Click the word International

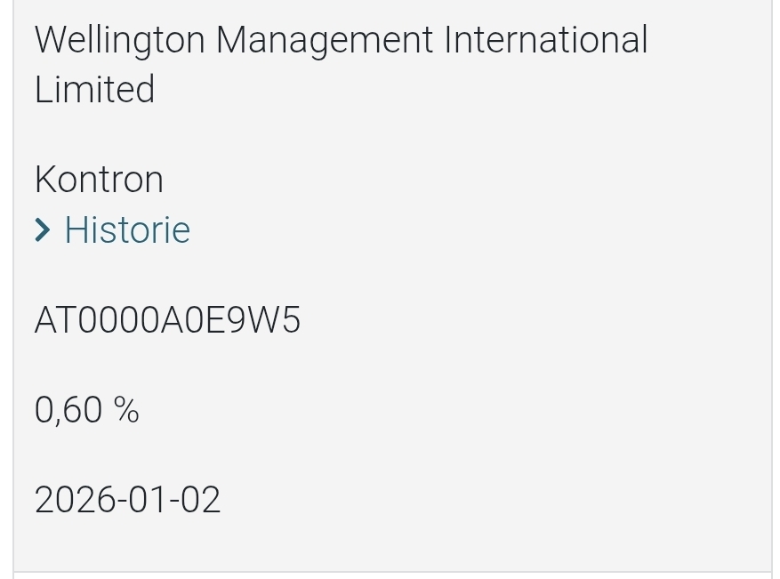545,41
